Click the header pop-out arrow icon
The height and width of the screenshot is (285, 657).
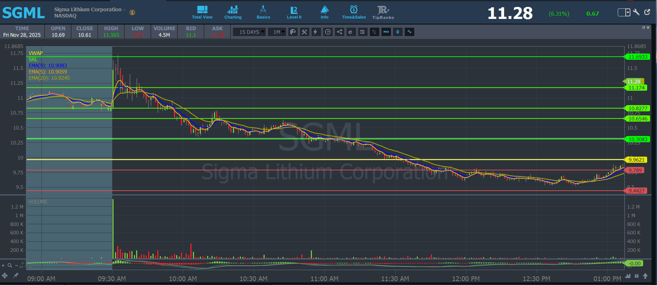647,12
